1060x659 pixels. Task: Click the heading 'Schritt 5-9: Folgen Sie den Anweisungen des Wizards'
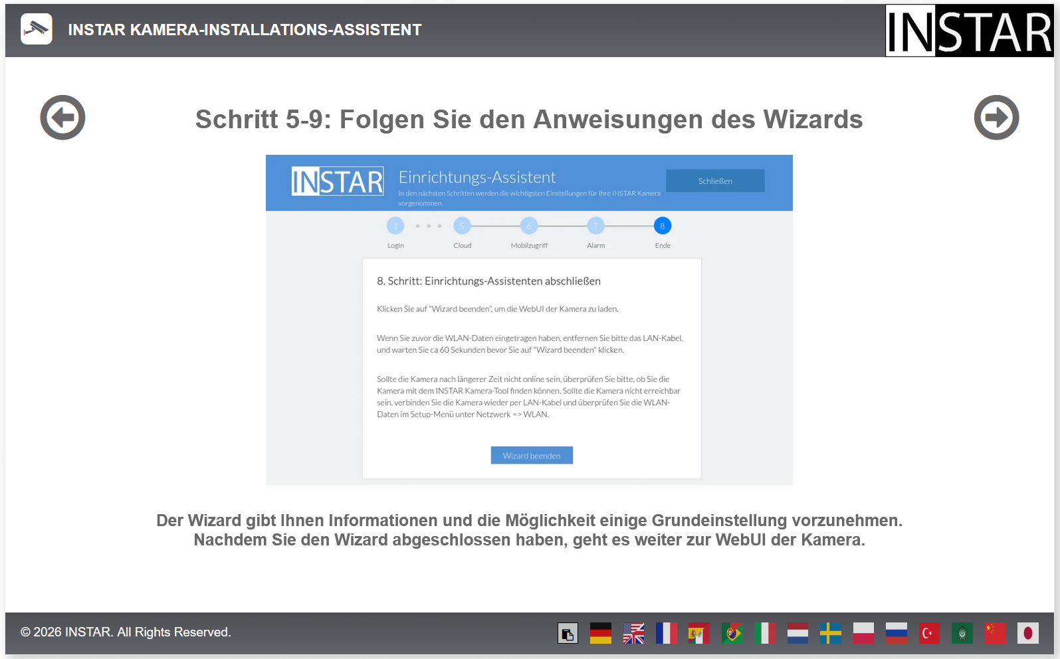[529, 120]
